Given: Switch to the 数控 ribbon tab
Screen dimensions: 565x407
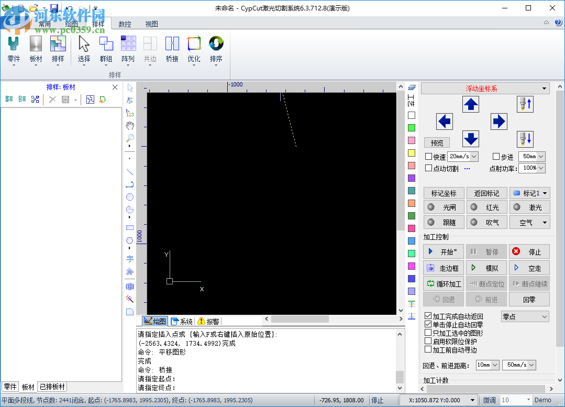Looking at the screenshot, I should (125, 24).
